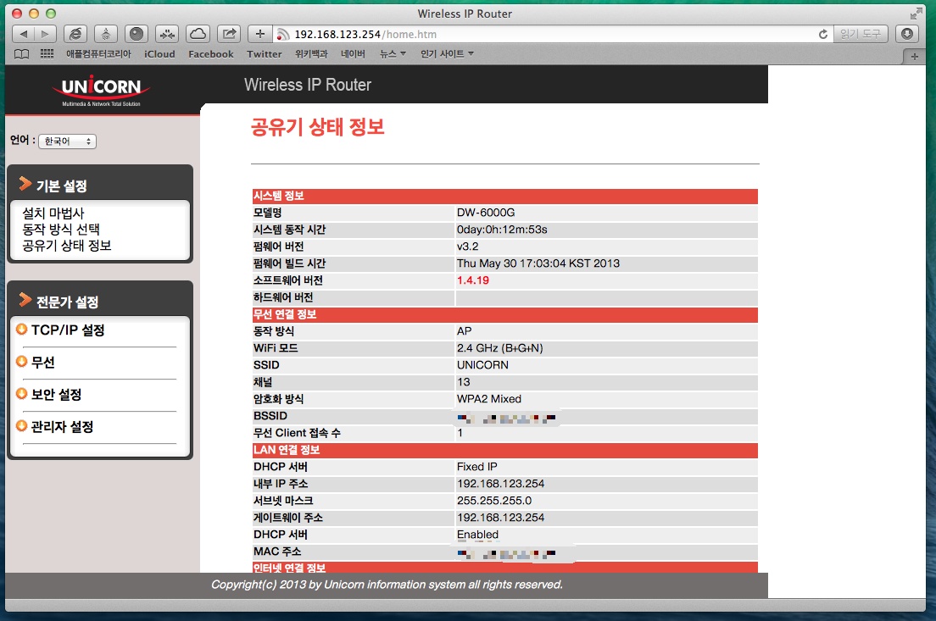
Task: Click orange icon beside 무선
Action: point(21,362)
